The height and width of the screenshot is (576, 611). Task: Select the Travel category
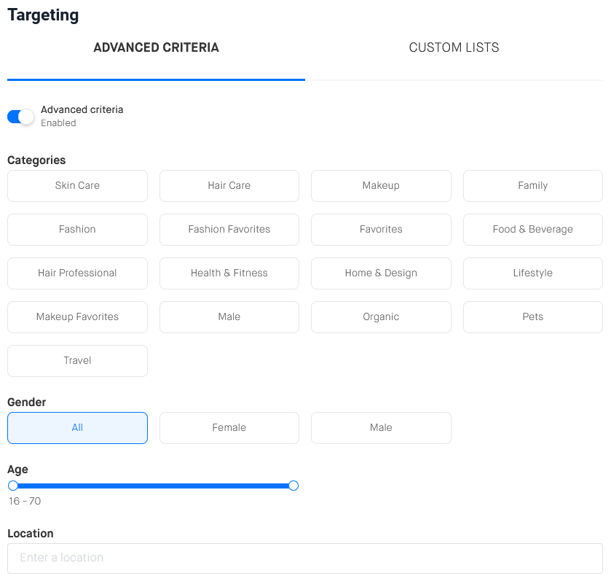77,361
